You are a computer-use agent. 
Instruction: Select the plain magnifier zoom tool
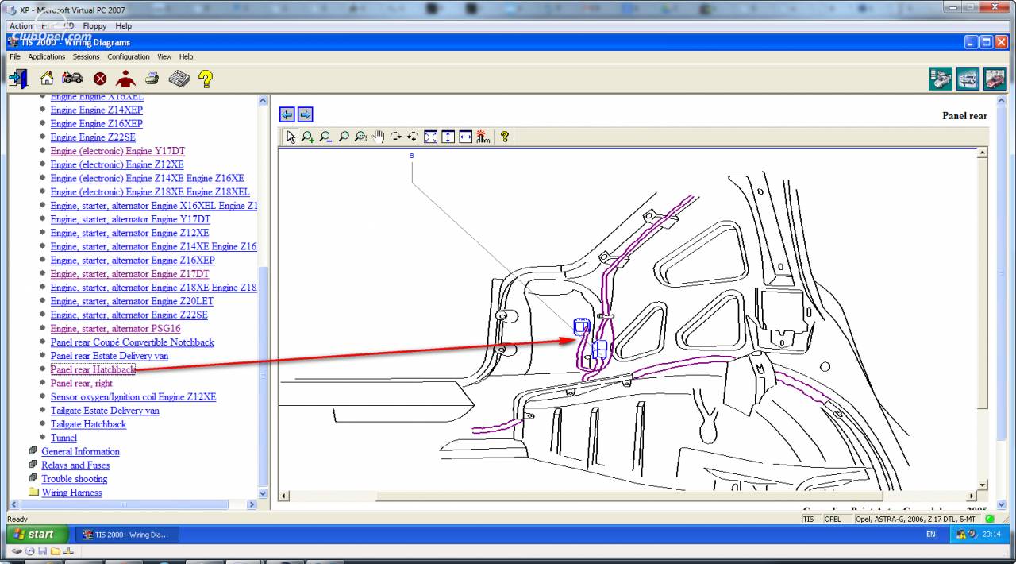[343, 137]
